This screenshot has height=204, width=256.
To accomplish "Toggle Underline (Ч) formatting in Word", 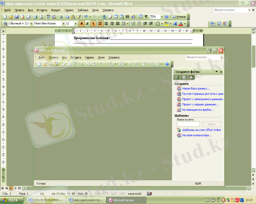I will (93, 24).
